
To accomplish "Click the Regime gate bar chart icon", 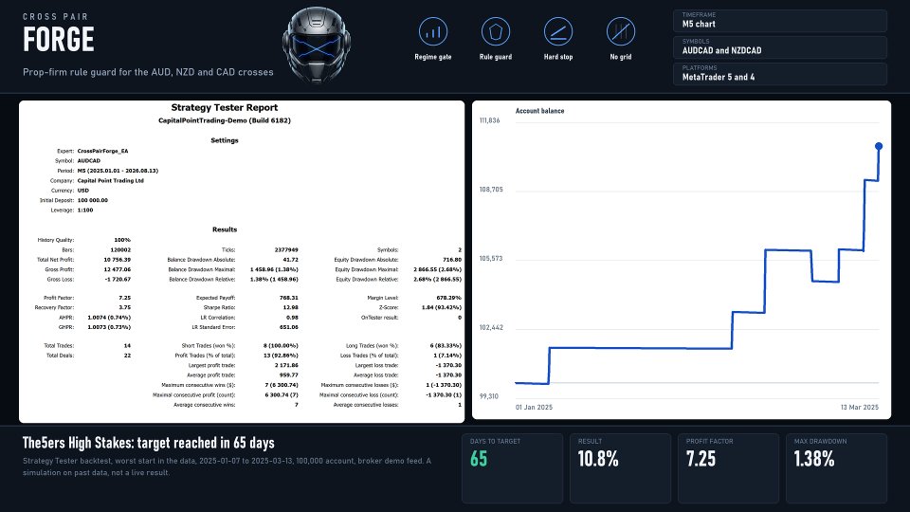I will (433, 31).
